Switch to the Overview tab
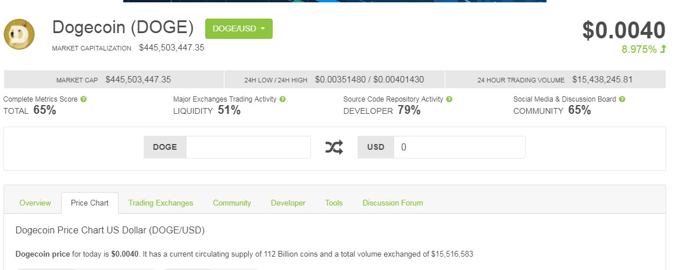 (35, 203)
